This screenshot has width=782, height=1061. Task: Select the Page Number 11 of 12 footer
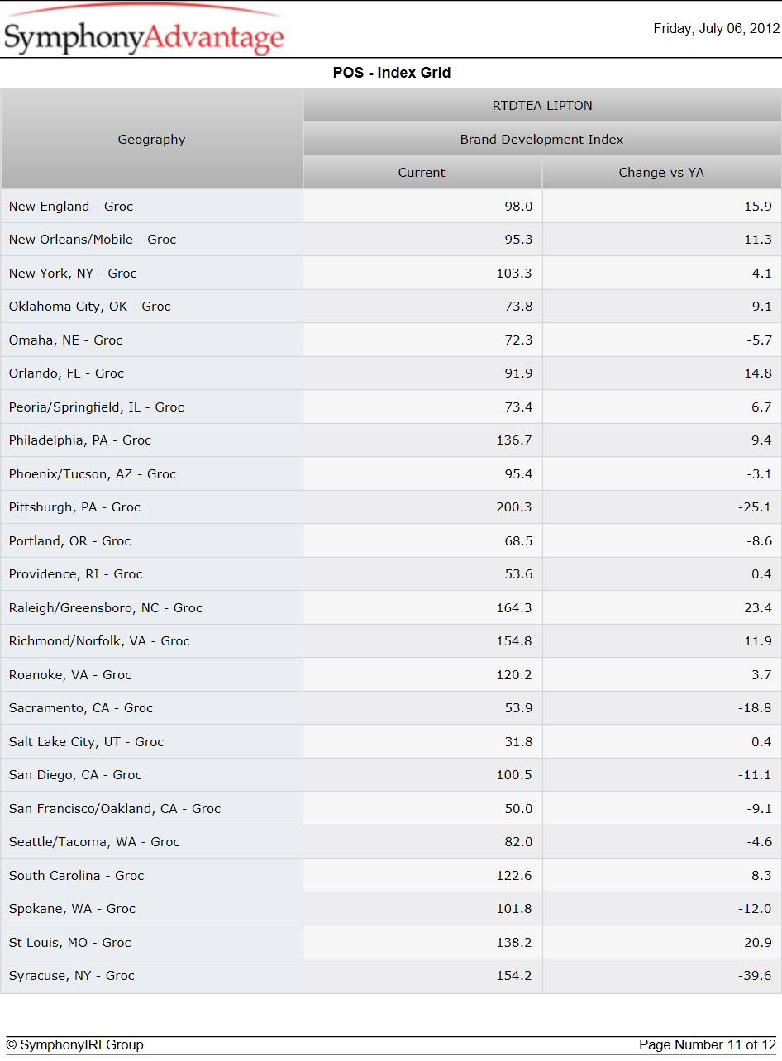708,1044
